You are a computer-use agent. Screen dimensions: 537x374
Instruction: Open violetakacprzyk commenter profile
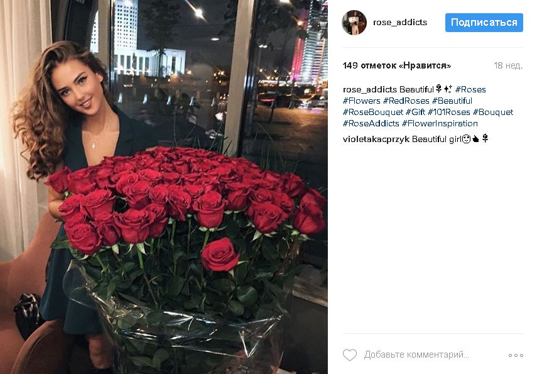pyautogui.click(x=376, y=139)
